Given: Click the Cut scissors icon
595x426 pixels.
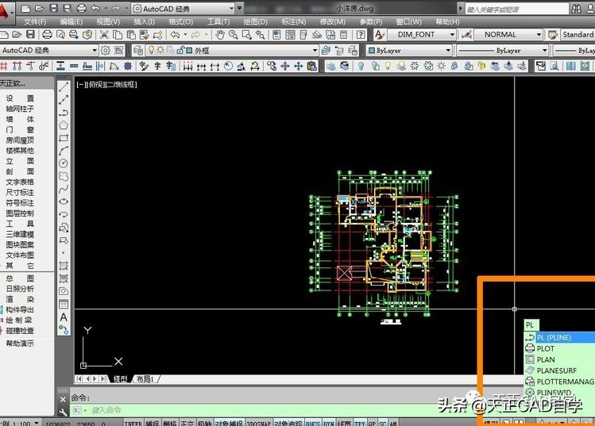Looking at the screenshot, I should [x=103, y=35].
